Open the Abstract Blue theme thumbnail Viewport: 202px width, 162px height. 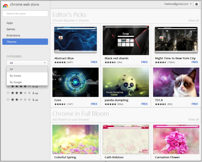[76, 40]
